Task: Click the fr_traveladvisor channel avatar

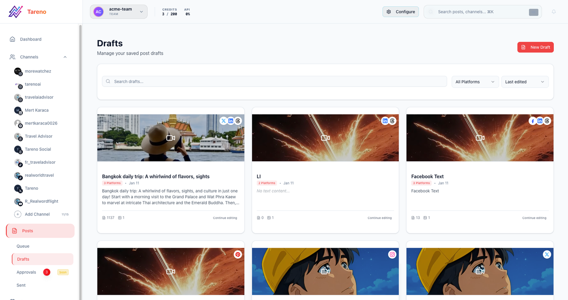Action: pos(18,162)
